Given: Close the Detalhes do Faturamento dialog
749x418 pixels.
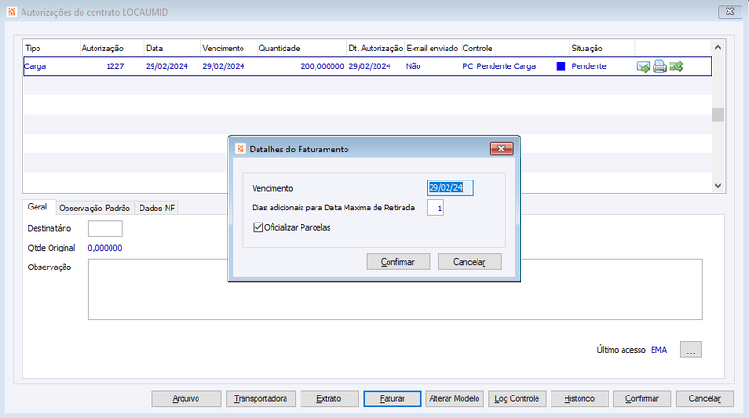Looking at the screenshot, I should (x=501, y=149).
